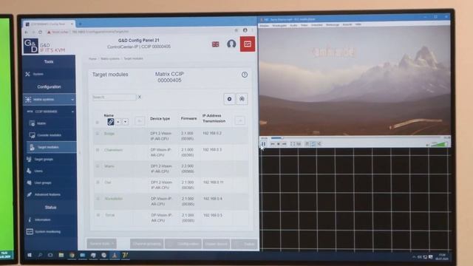The width and height of the screenshot is (473, 266).
Task: Open File Explorer from the taskbar
Action: (x=61, y=255)
